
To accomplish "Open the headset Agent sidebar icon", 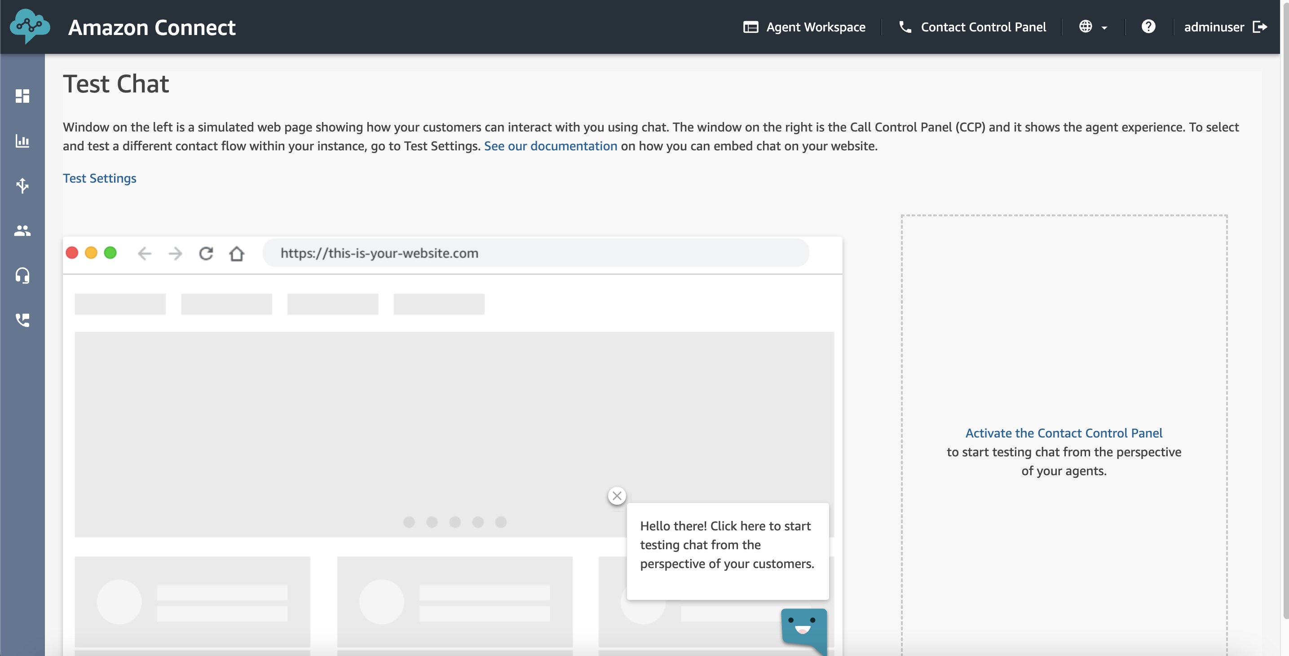I will coord(22,276).
